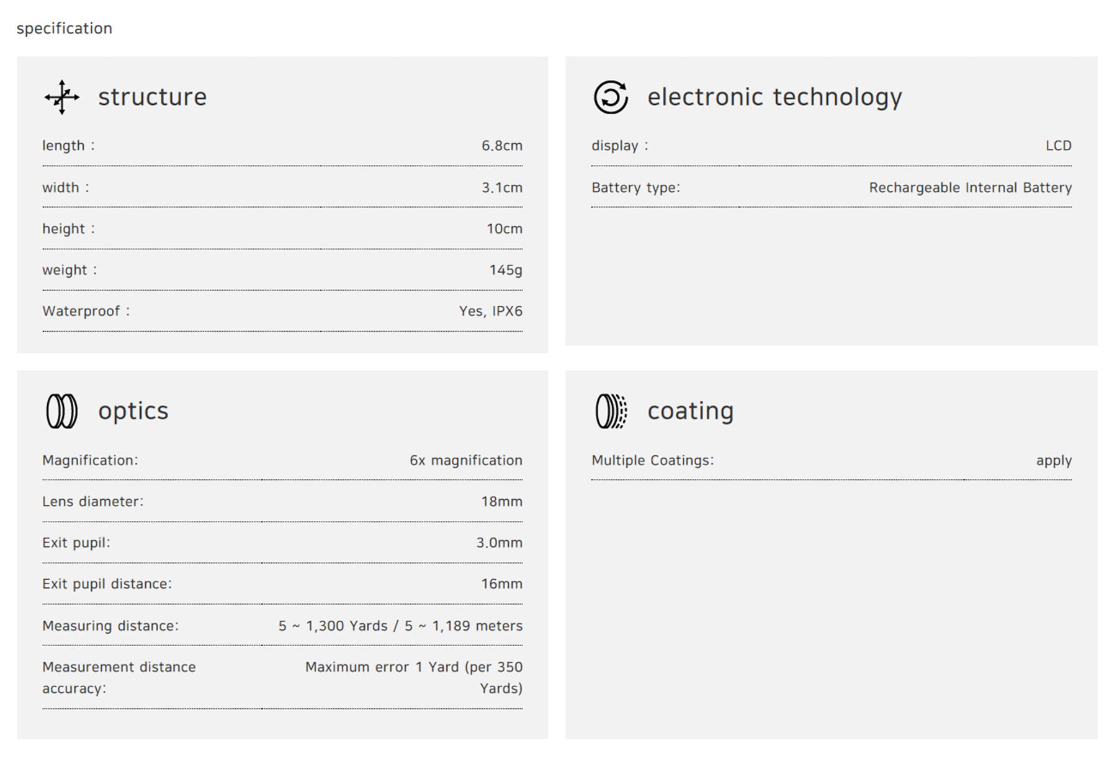Click the measuring distance range text

[x=400, y=626]
